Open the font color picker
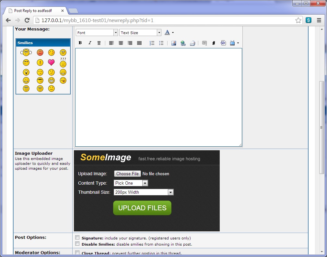 (x=169, y=32)
